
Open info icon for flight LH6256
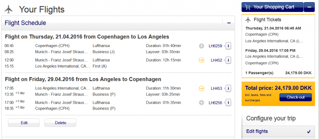click(228, 103)
